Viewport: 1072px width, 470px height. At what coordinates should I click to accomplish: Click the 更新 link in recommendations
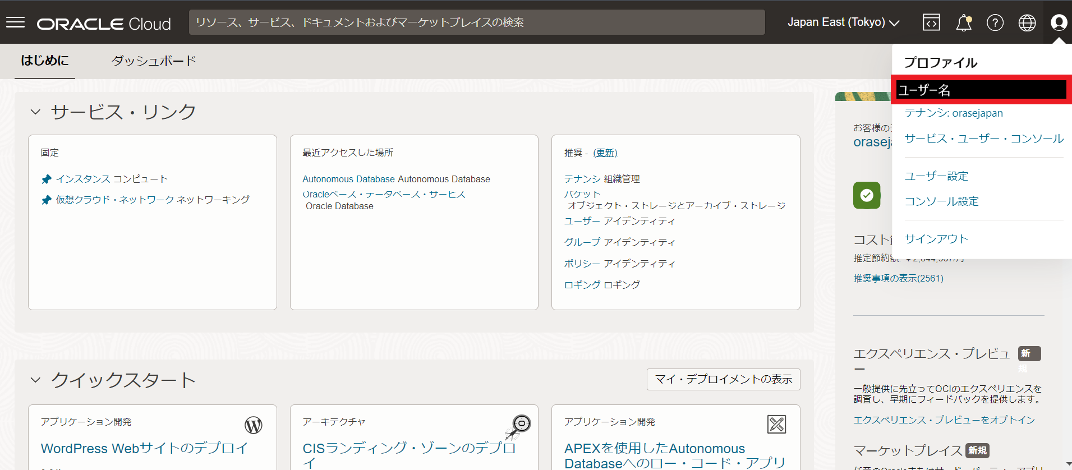click(605, 153)
